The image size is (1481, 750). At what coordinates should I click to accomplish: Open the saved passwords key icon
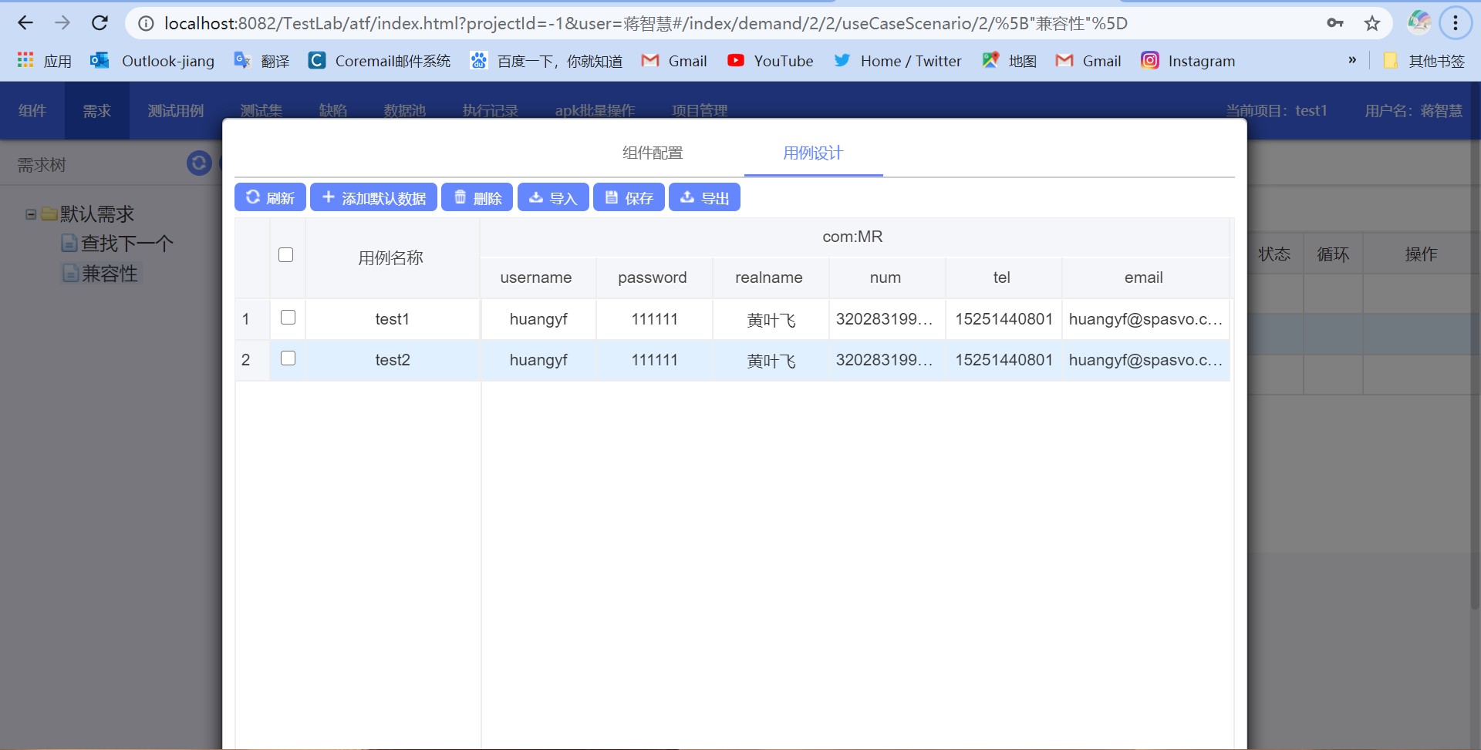[1335, 23]
